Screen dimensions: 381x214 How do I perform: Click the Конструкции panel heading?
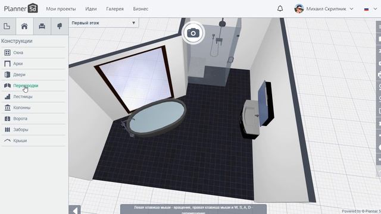coord(17,41)
